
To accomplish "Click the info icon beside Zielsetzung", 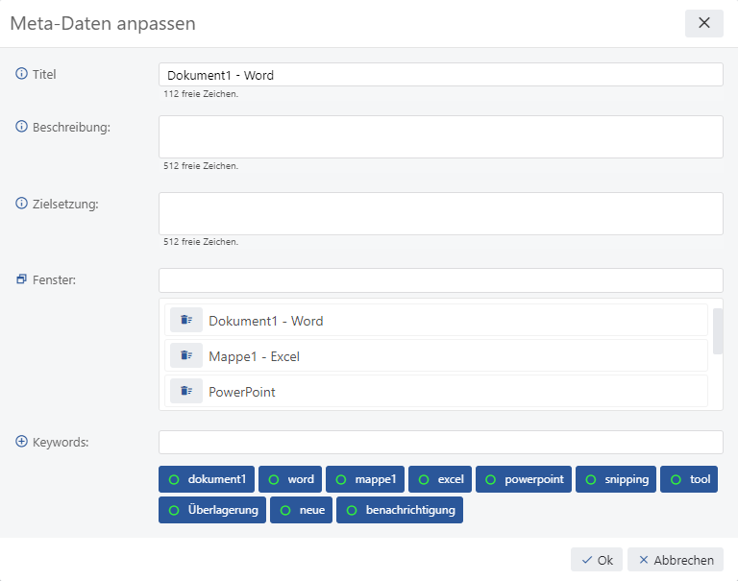I will (x=22, y=203).
